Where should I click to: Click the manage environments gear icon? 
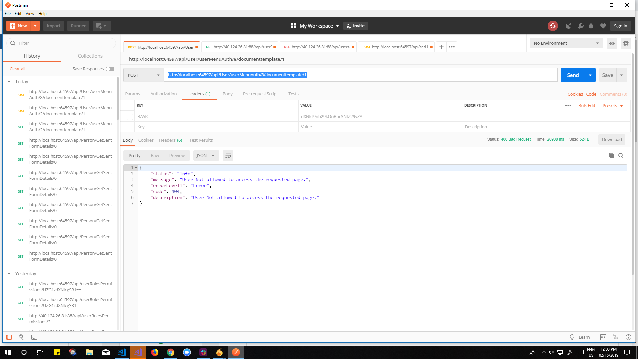click(626, 43)
